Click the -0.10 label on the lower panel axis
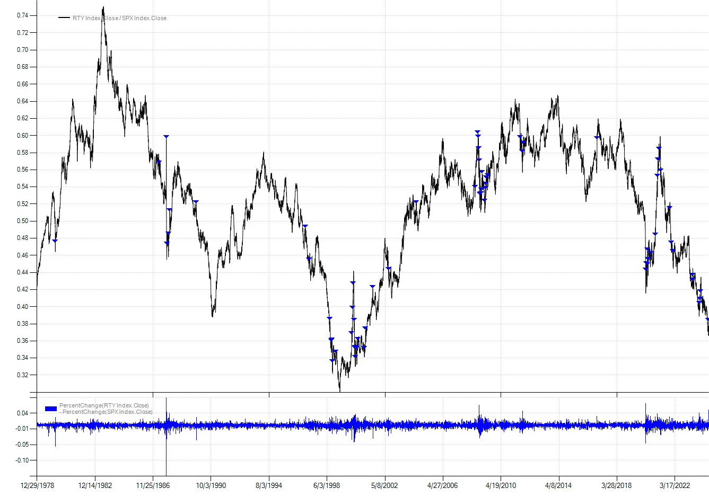Image resolution: width=709 pixels, height=497 pixels. [21, 460]
